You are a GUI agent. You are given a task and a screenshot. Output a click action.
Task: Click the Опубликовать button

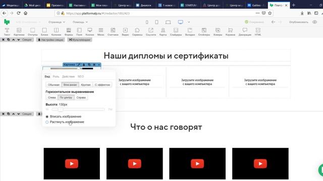point(298,22)
